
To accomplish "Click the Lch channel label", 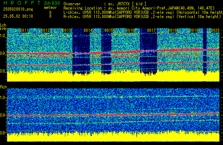I will pyautogui.click(x=3, y=25).
